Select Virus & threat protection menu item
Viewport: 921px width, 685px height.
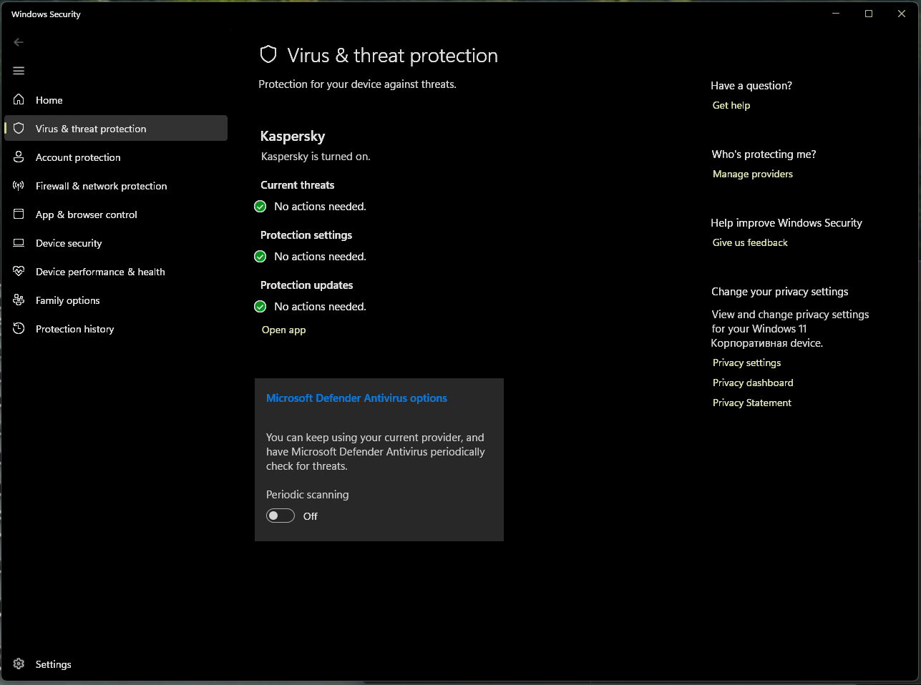(116, 128)
